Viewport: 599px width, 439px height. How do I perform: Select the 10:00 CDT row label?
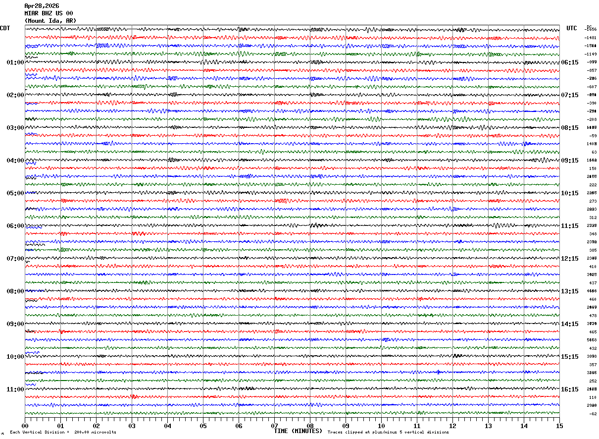click(x=15, y=357)
